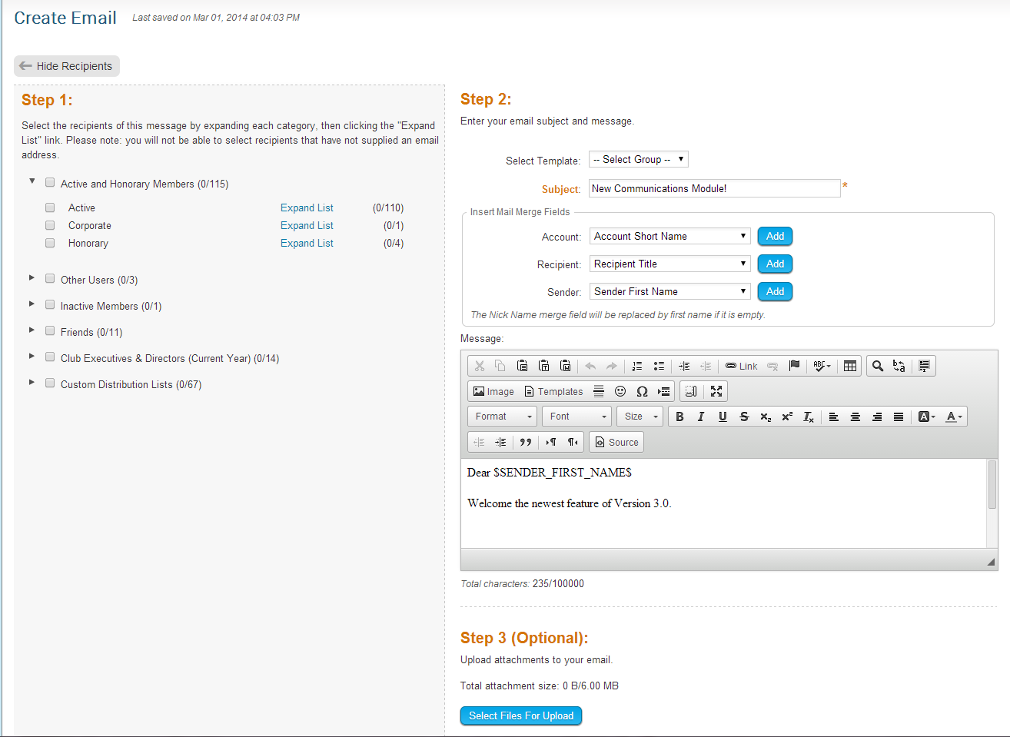Redo the last edit
1010x737 pixels.
click(x=612, y=366)
